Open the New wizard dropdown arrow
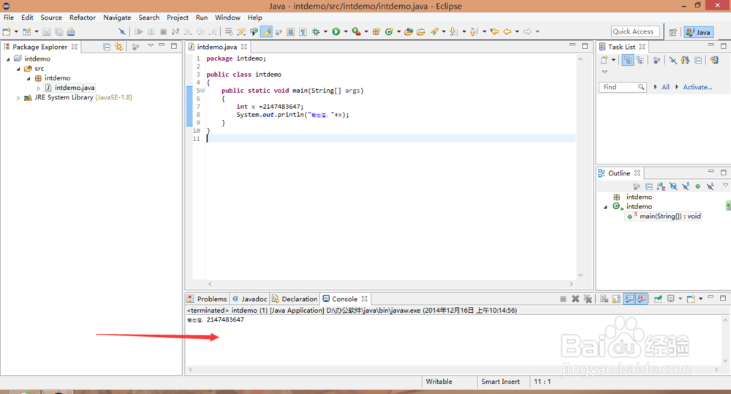731x394 pixels. tap(16, 31)
